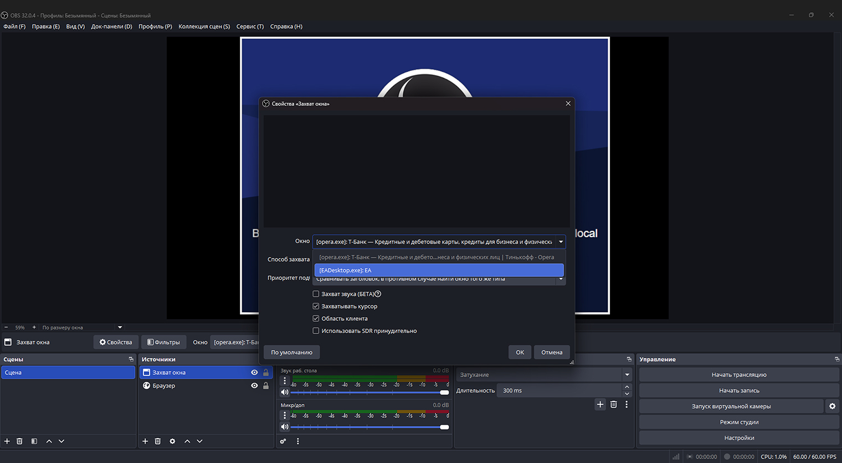Image resolution: width=842 pixels, height=463 pixels.
Task: Uncheck Захватывать курсор option
Action: [x=316, y=306]
